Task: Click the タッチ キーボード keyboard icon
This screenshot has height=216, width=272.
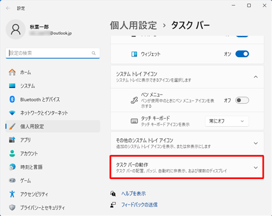Action: click(x=134, y=121)
